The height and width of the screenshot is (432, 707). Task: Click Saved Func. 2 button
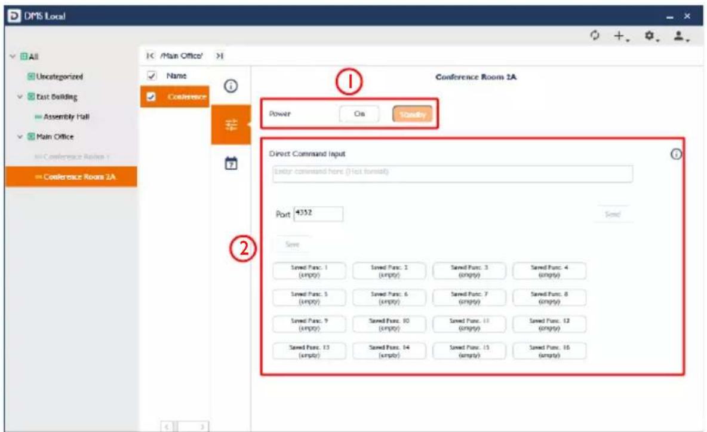coord(389,271)
